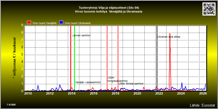
Task: Click the y-axis value 1
Action: point(22,84)
